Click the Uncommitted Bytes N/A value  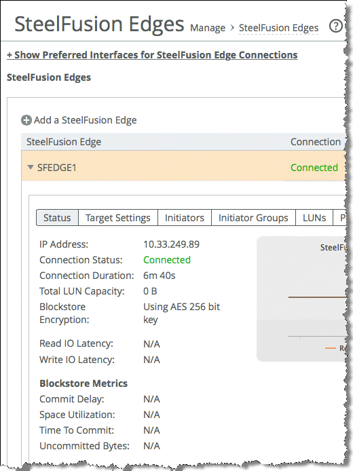tap(151, 446)
